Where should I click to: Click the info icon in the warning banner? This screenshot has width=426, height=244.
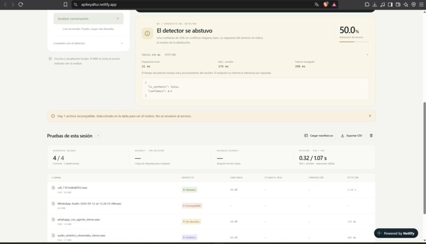[53, 116]
